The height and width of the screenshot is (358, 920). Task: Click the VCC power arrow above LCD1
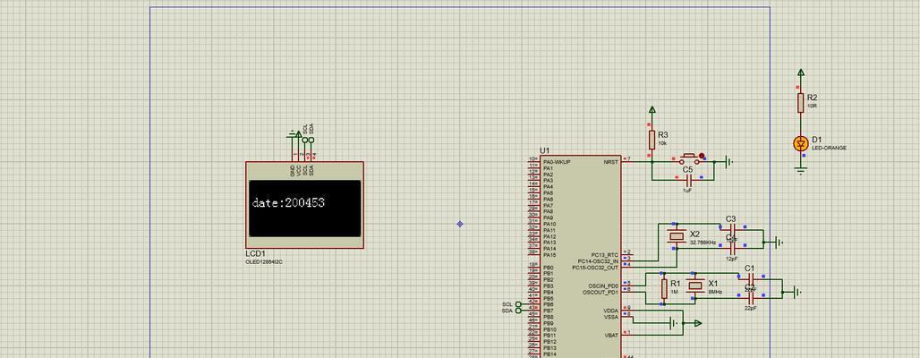click(x=299, y=134)
